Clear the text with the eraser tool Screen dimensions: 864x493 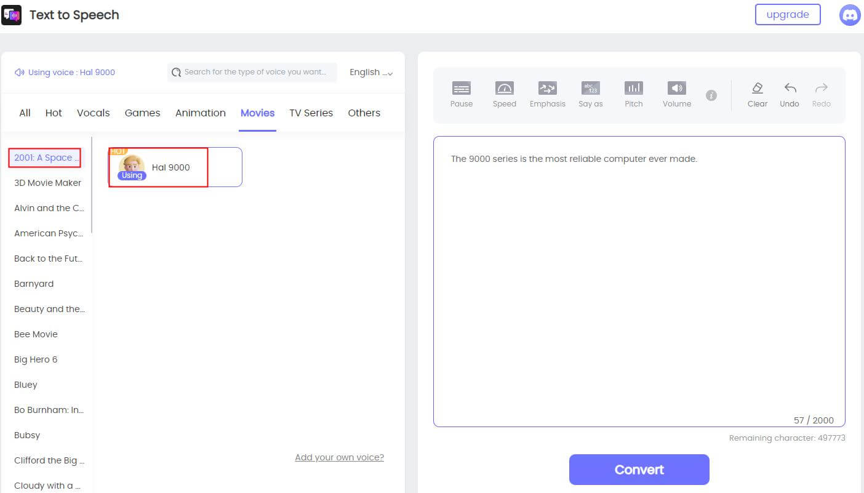click(758, 94)
